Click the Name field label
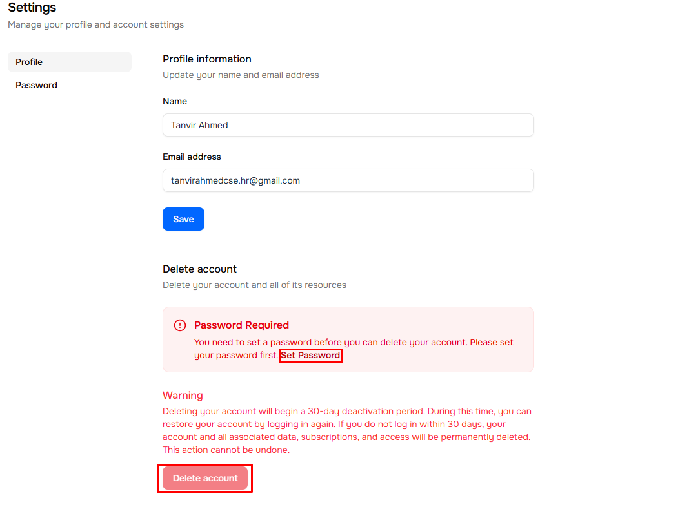 click(x=175, y=101)
